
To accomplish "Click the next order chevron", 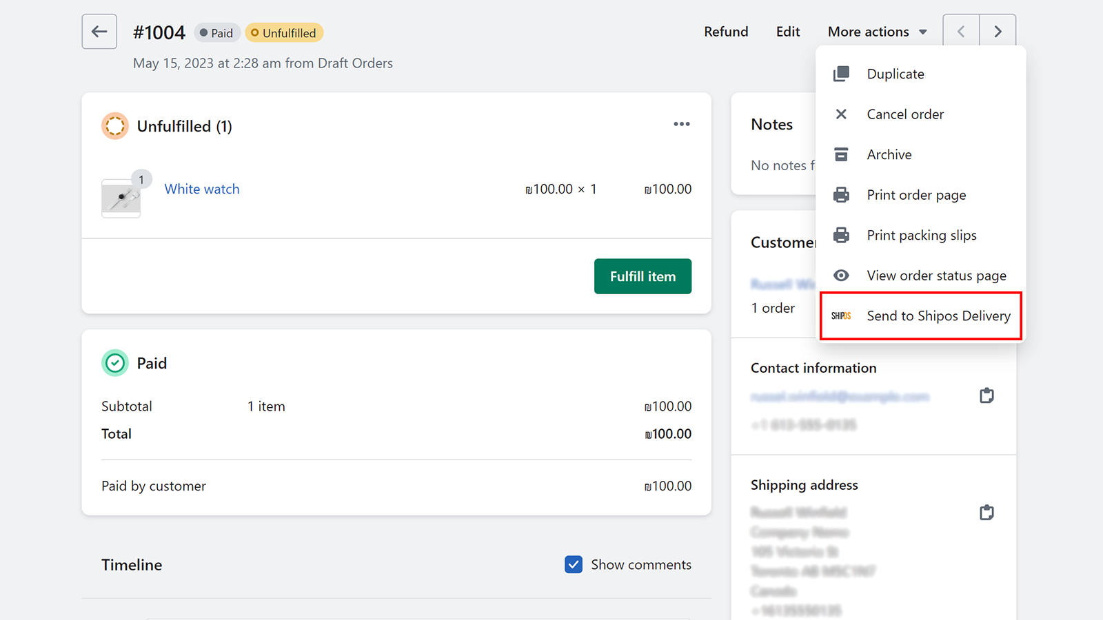I will [997, 31].
